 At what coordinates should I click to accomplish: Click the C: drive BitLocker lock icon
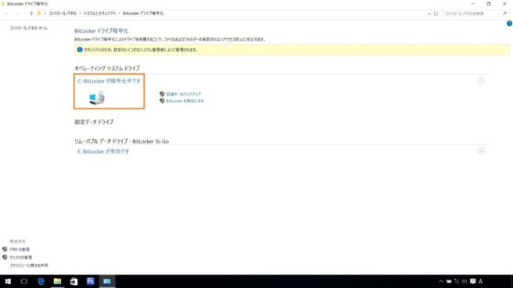pyautogui.click(x=97, y=98)
